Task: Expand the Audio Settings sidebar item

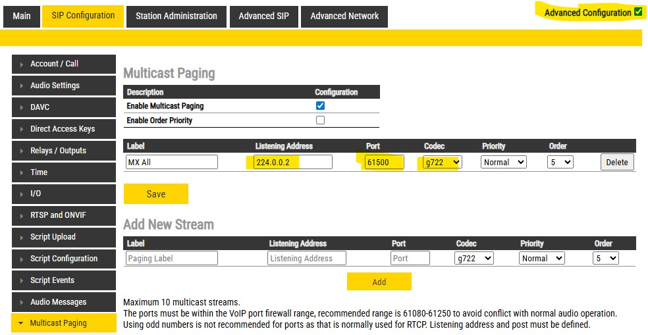Action: click(64, 86)
